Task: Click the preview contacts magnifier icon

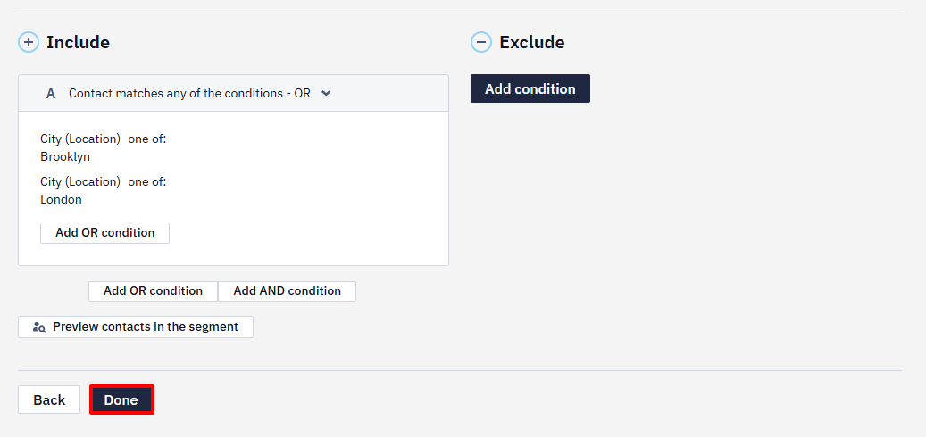Action: 39,327
